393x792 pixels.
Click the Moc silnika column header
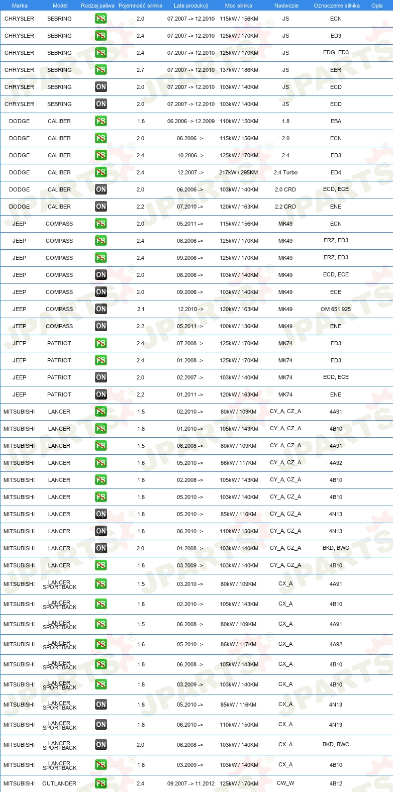pyautogui.click(x=239, y=6)
